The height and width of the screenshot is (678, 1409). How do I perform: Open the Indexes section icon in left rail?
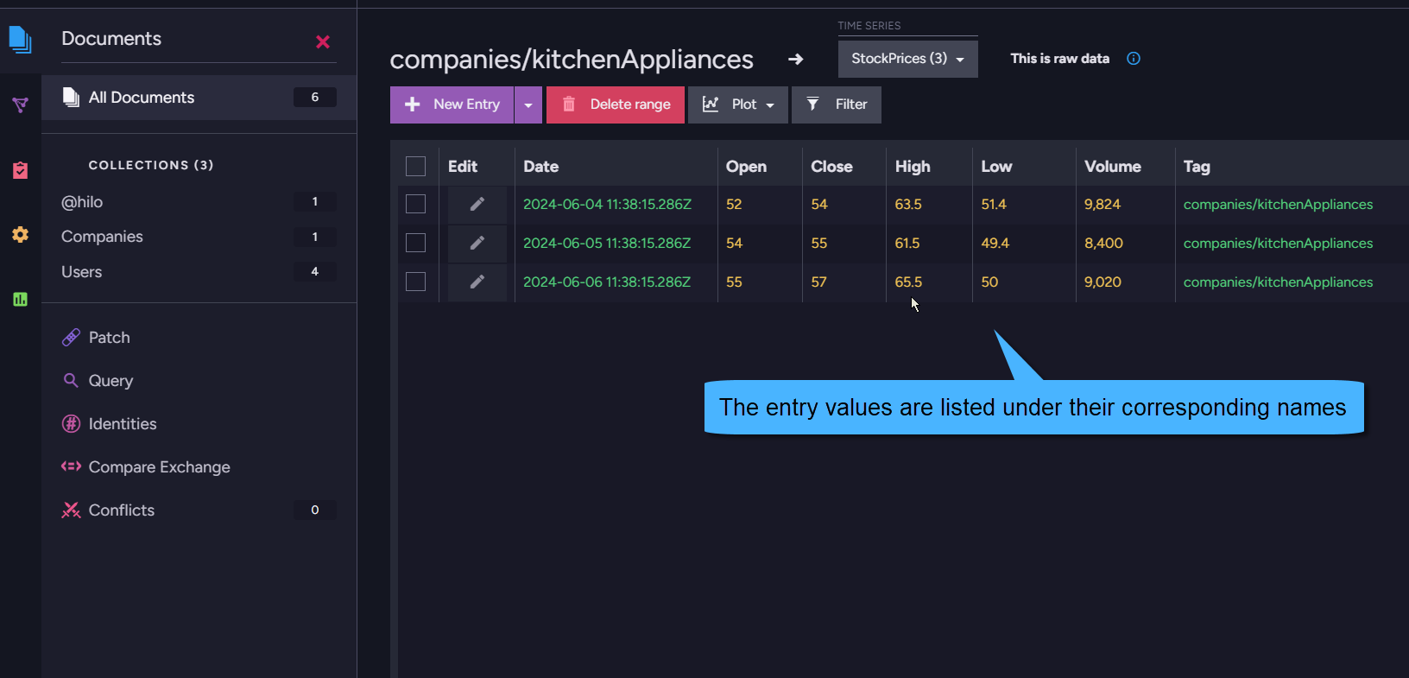pos(20,105)
